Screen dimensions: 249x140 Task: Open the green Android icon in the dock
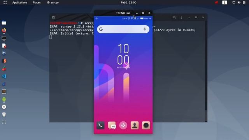pyautogui.click(x=4, y=100)
